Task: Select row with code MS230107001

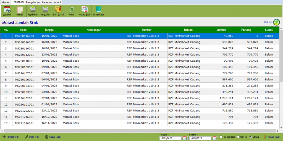Action: coord(140,73)
